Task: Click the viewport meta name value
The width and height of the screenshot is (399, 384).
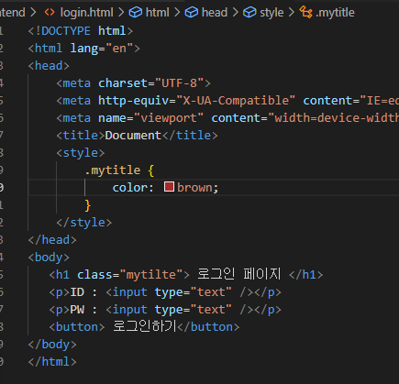Action: (169, 118)
